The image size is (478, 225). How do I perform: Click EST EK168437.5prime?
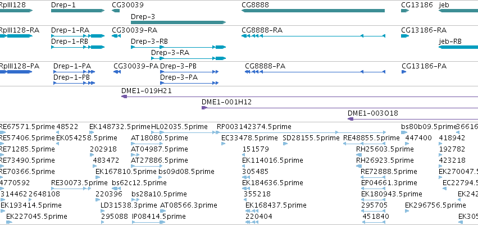click(x=276, y=205)
